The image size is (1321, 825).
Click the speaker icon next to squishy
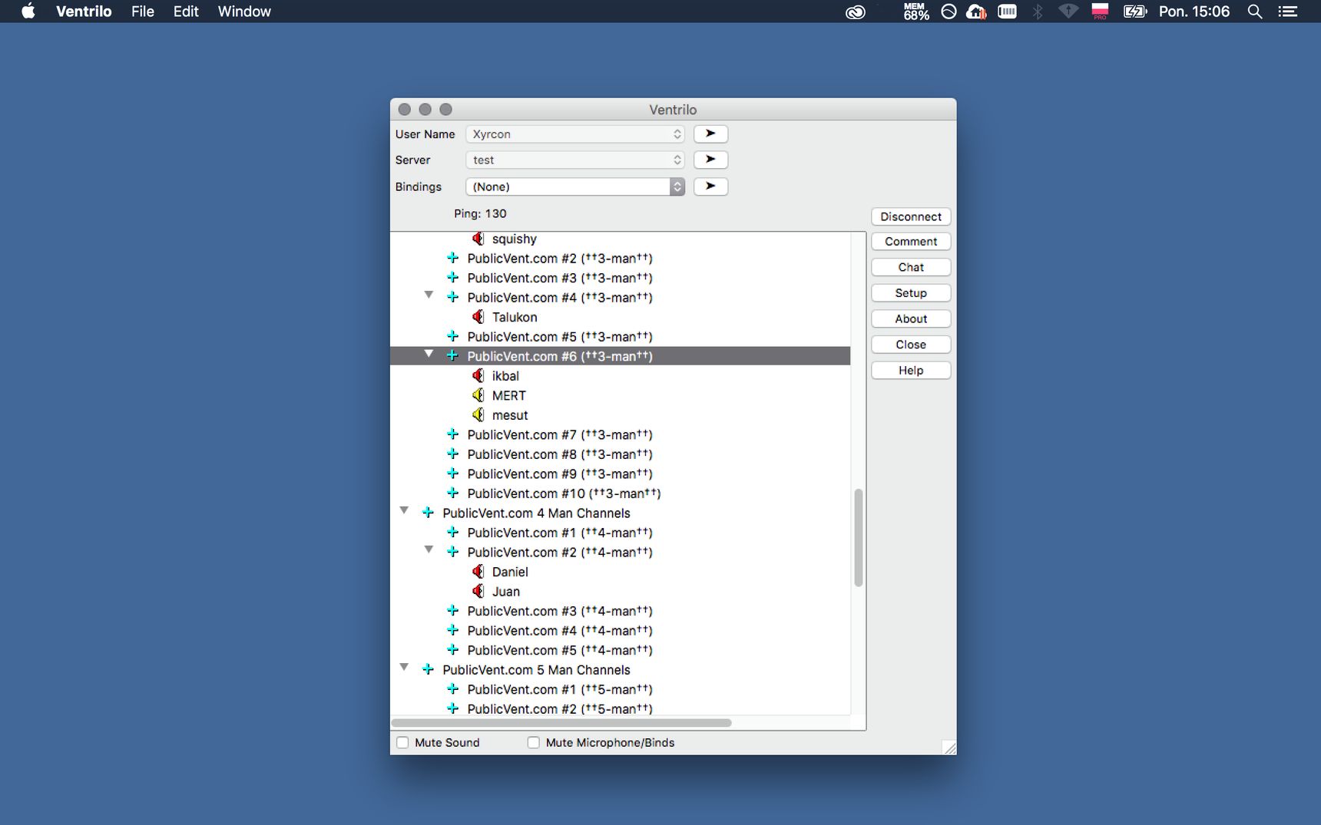478,239
